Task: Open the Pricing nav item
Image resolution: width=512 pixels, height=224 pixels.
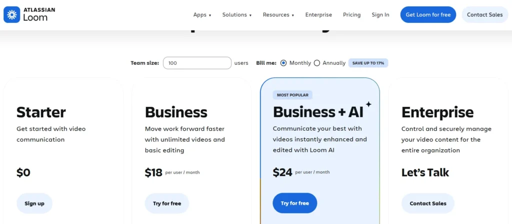Action: click(351, 15)
